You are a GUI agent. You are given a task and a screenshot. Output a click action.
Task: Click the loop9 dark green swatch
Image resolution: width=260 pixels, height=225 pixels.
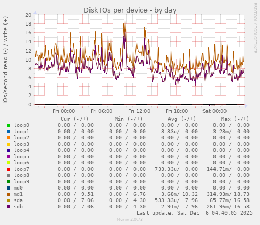pyautogui.click(x=9, y=182)
